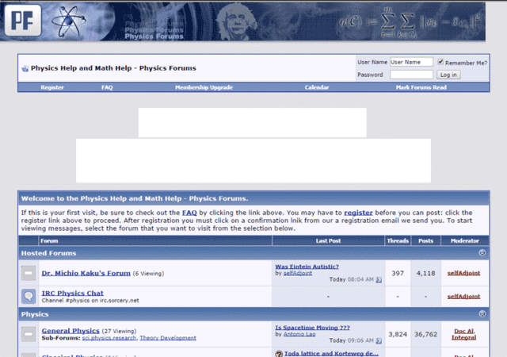This screenshot has width=507, height=357.
Task: Click the Channel #physics on irc.sorcery.net text
Action: pyautogui.click(x=90, y=301)
